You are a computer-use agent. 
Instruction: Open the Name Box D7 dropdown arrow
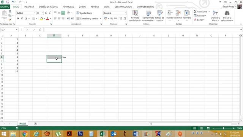17,30
